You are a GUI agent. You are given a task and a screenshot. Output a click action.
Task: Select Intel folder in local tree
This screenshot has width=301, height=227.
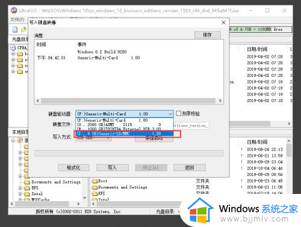pos(37,193)
